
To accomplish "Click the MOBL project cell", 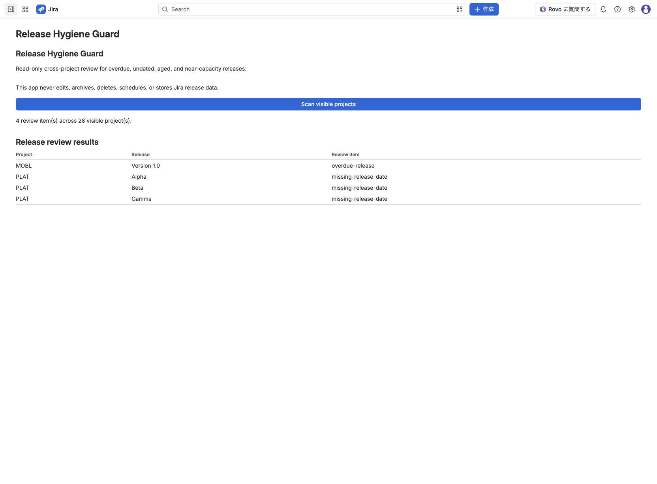I will click(x=24, y=166).
